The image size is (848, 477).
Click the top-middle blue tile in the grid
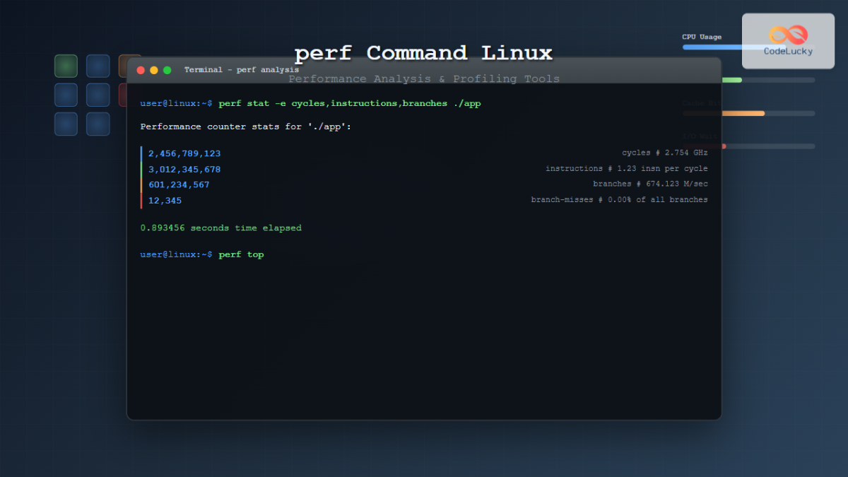click(98, 66)
